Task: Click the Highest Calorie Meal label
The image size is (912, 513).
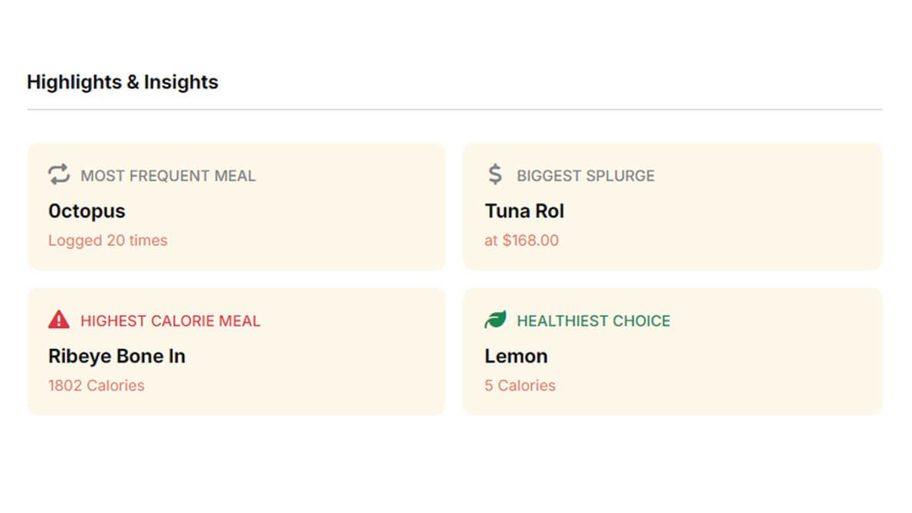Action: (x=170, y=321)
